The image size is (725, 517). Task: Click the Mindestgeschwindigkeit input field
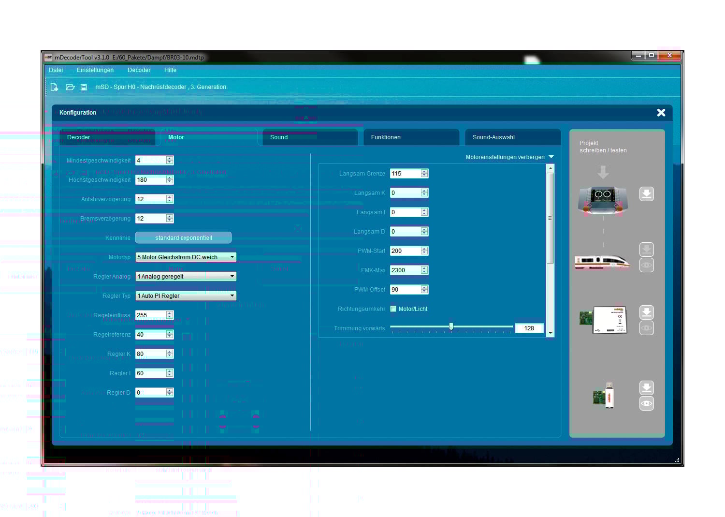pyautogui.click(x=151, y=160)
